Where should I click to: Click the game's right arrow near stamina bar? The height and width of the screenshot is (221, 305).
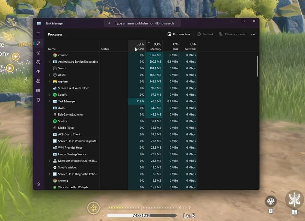190,208
